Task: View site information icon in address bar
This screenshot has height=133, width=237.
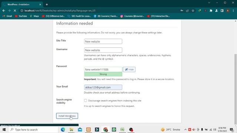Action: tap(22, 11)
